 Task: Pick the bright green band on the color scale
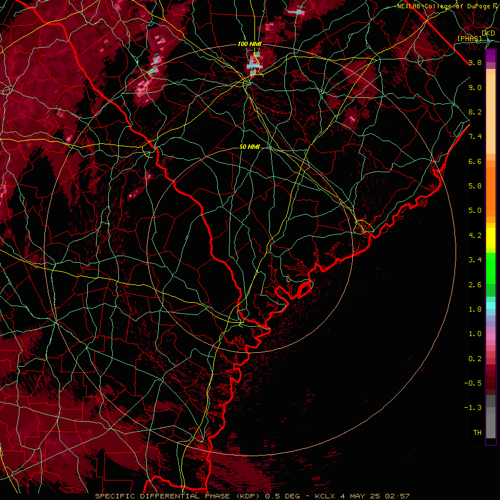point(491,268)
